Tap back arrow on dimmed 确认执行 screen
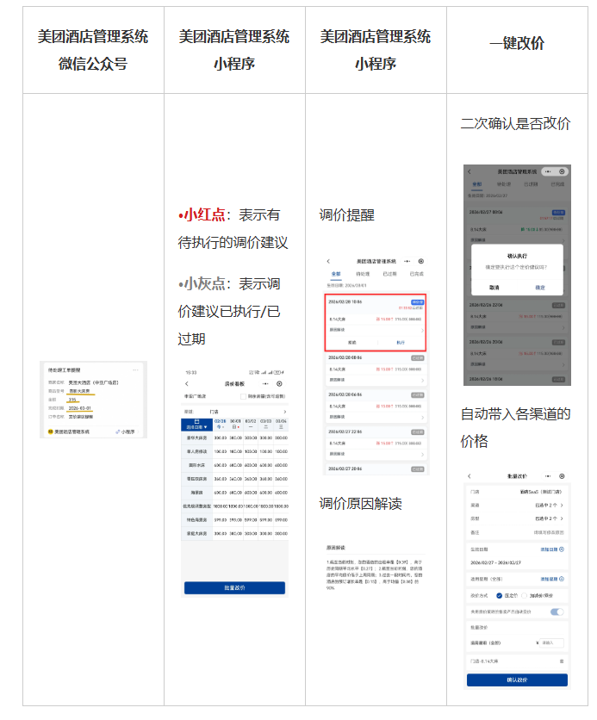The height and width of the screenshot is (720, 597). [x=470, y=171]
